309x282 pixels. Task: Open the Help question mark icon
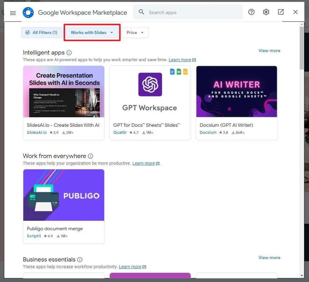point(251,12)
